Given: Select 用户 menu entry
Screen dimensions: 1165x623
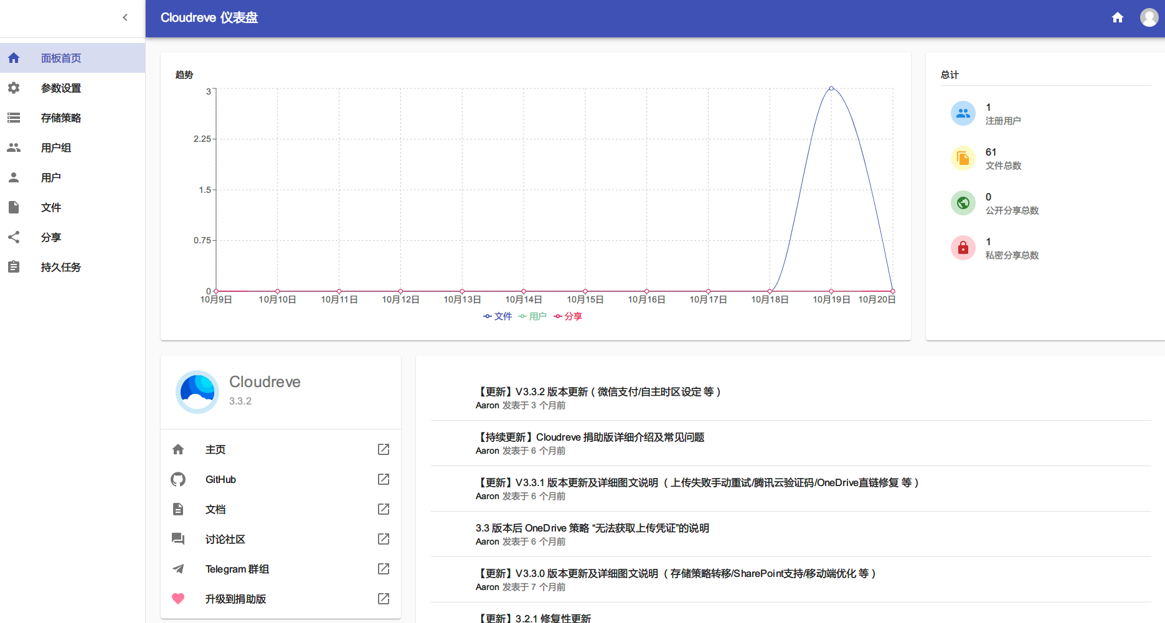Looking at the screenshot, I should pos(73,177).
